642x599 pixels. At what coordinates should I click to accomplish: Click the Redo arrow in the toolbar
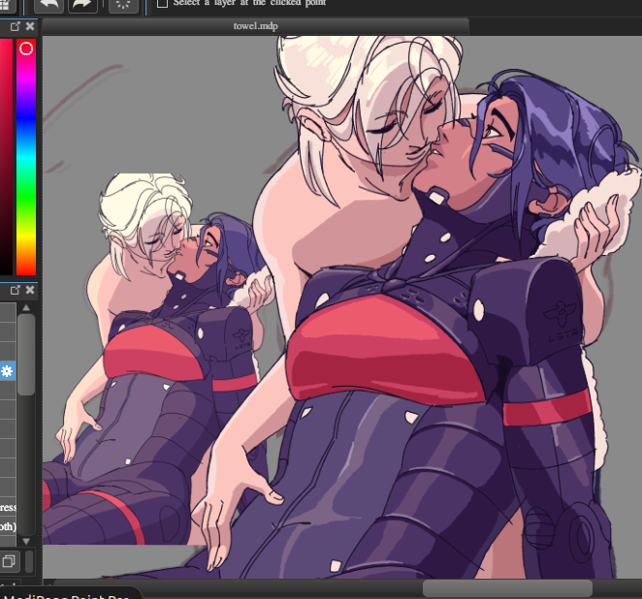coord(82,5)
